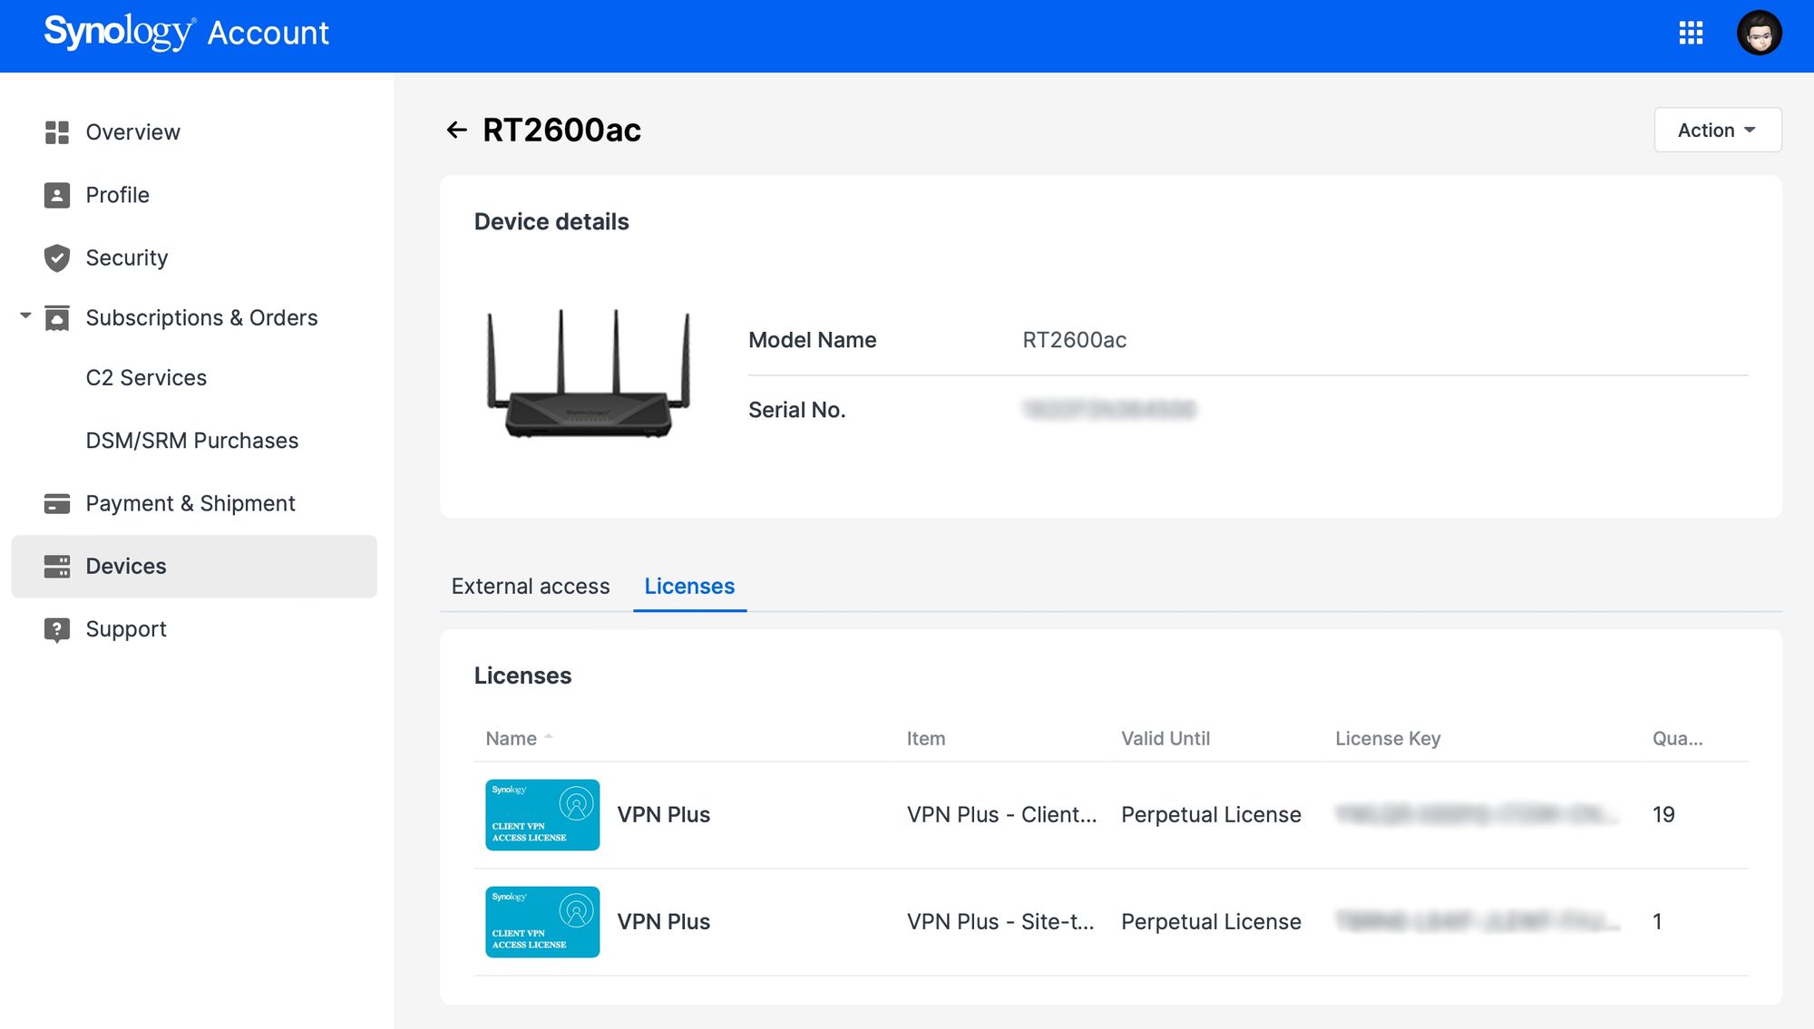Click the Devices server icon
The width and height of the screenshot is (1814, 1029).
(57, 567)
